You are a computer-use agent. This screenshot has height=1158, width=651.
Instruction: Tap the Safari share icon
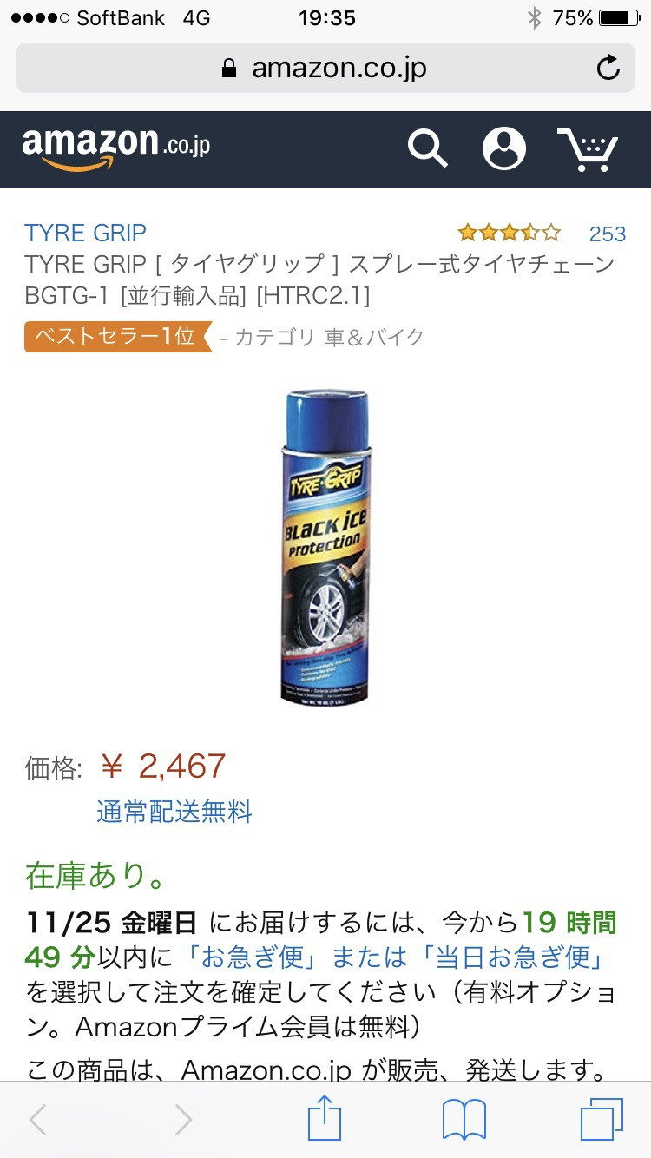[325, 1118]
